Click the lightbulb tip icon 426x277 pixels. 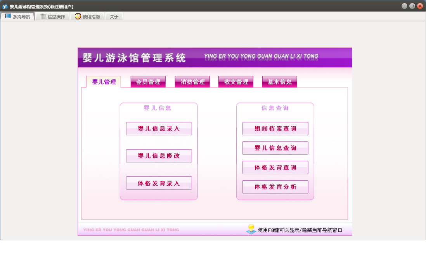click(x=251, y=229)
